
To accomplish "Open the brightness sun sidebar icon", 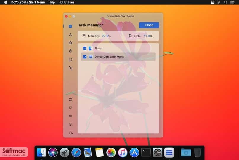I will pyautogui.click(x=70, y=108).
